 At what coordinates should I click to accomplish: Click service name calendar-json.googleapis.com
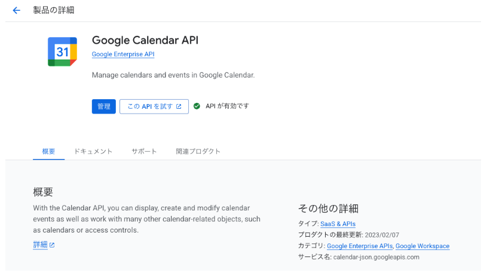[376, 257]
